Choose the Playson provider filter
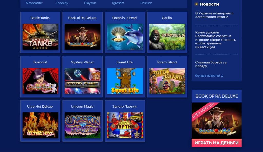The width and height of the screenshot is (263, 152). click(x=90, y=3)
